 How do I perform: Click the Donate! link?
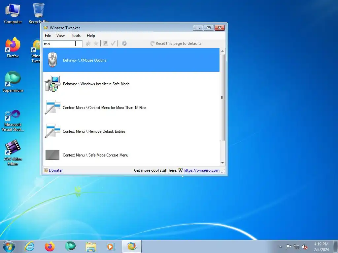click(55, 170)
